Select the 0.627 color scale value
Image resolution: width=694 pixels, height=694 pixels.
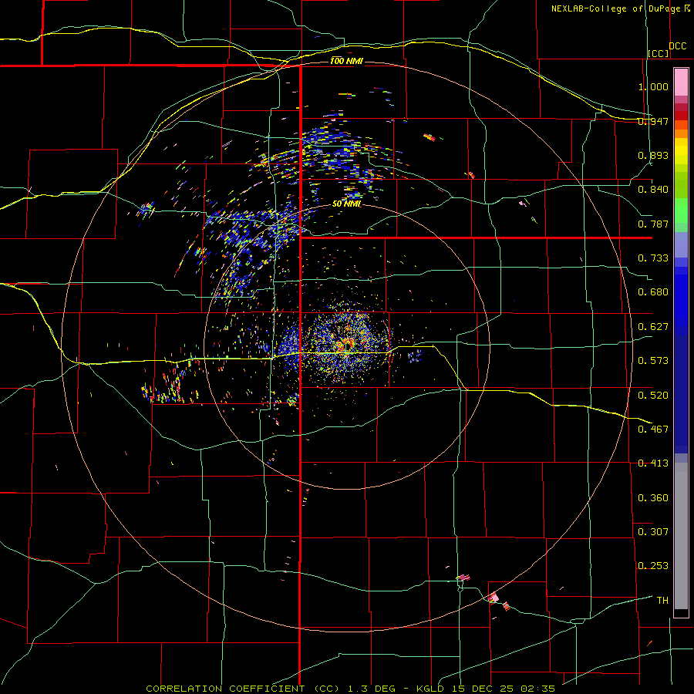click(653, 327)
